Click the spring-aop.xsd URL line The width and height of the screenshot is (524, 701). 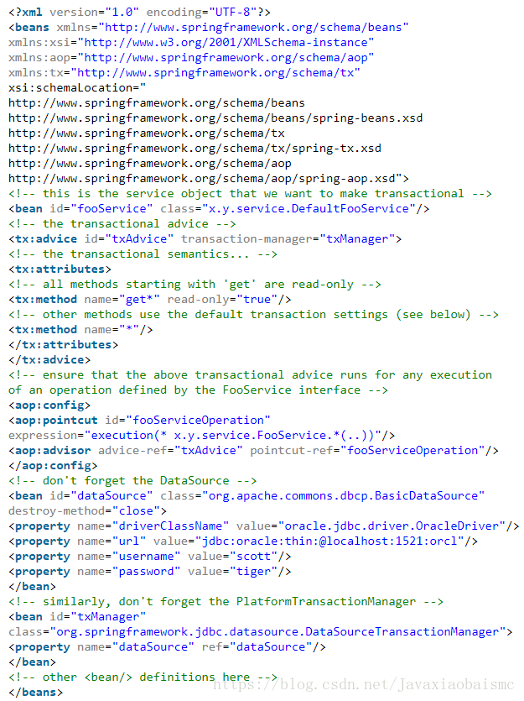(209, 178)
